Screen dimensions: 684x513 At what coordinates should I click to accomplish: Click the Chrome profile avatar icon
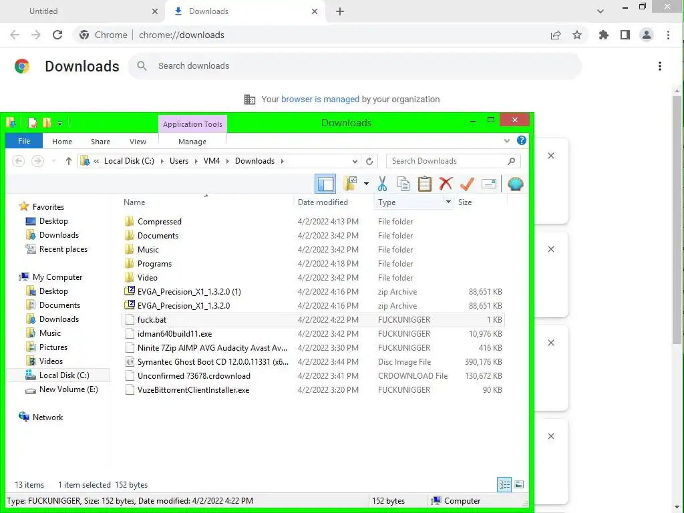[x=647, y=35]
